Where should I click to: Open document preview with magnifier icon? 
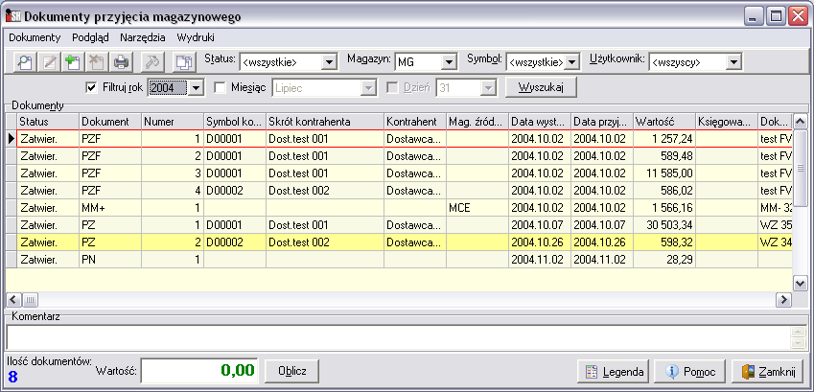click(x=25, y=62)
